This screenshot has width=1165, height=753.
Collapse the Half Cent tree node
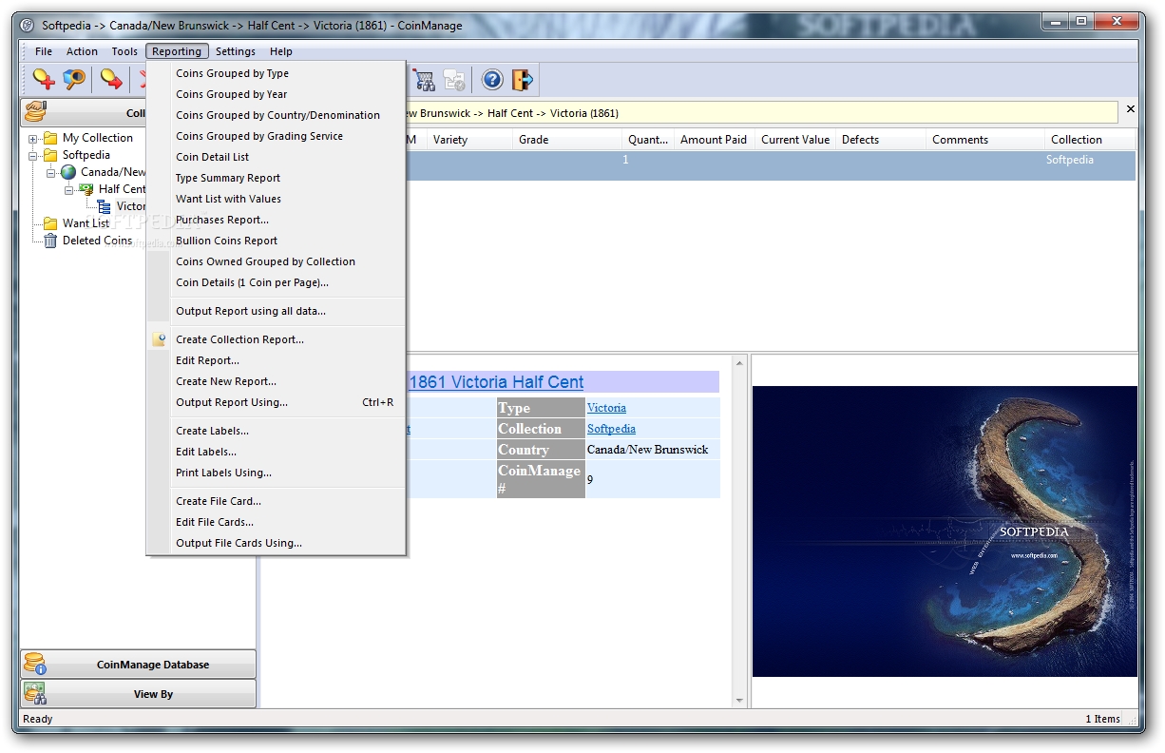tap(69, 190)
